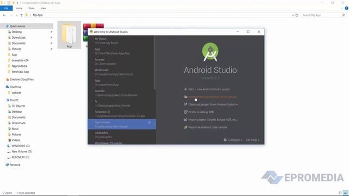Click the OneDrive cloud icon in sidebar
Image resolution: width=349 pixels, height=196 pixels.
pos(7,87)
